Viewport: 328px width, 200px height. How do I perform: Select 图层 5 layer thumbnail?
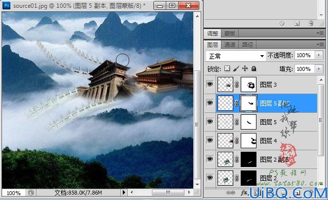(x=225, y=122)
